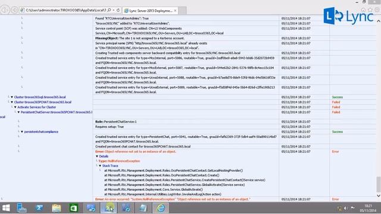Viewport: 381px width, 214px height.
Task: Collapse the PersistentChatServer tree node
Action: point(18,112)
